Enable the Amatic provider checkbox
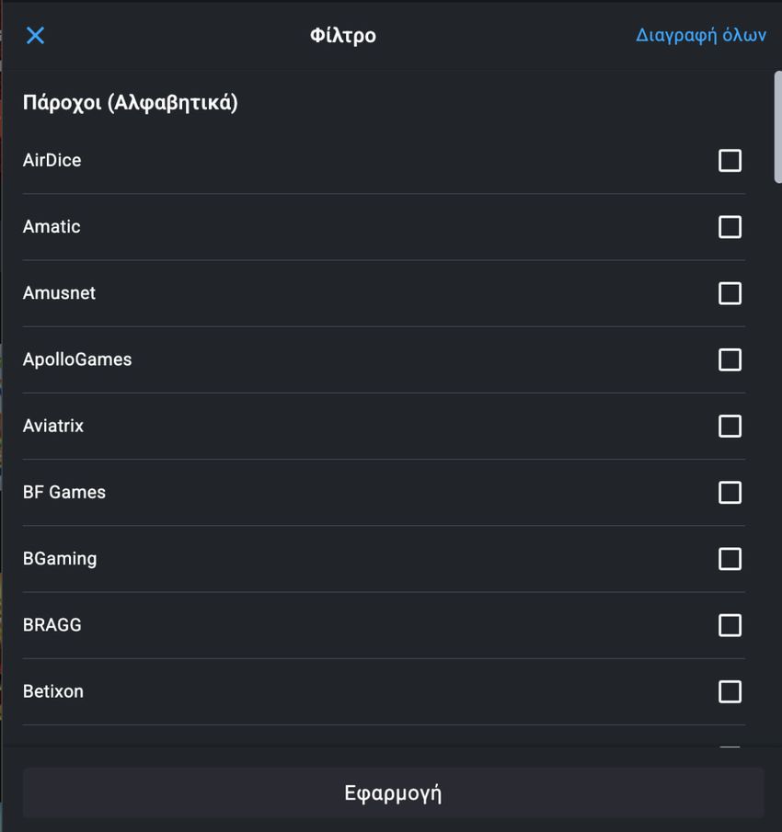This screenshot has width=782, height=832. 730,226
